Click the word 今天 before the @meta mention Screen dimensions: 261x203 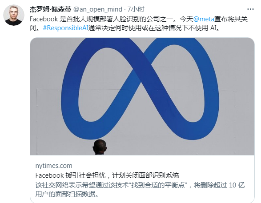(186, 19)
